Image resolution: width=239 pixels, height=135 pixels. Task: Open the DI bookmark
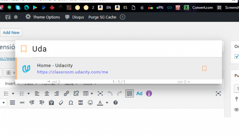[219, 7]
